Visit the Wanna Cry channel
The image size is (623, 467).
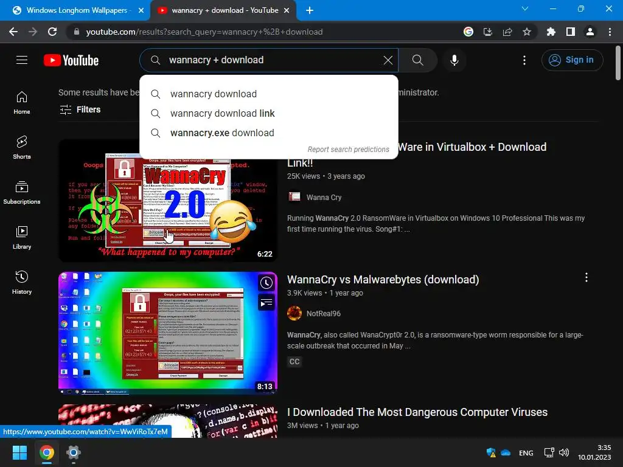[324, 198]
